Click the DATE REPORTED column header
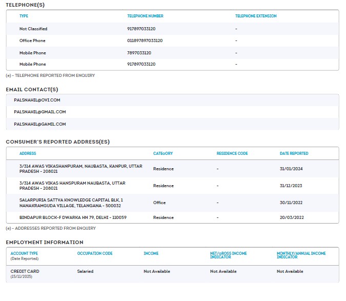The image size is (346, 301). click(294, 153)
